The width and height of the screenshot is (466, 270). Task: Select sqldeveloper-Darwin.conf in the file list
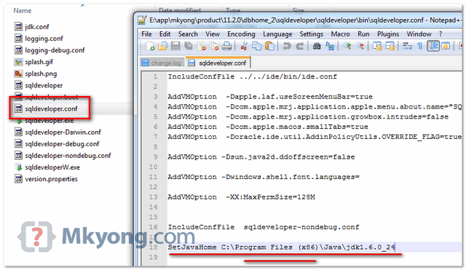(x=63, y=132)
